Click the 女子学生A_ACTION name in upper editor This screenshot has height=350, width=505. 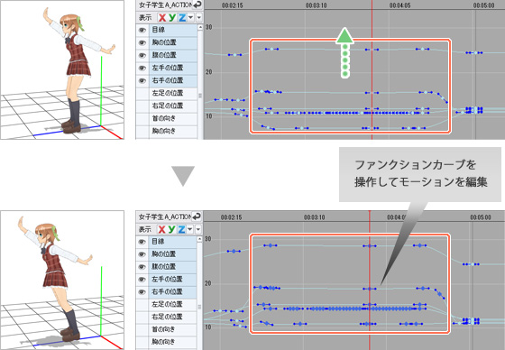click(x=165, y=5)
